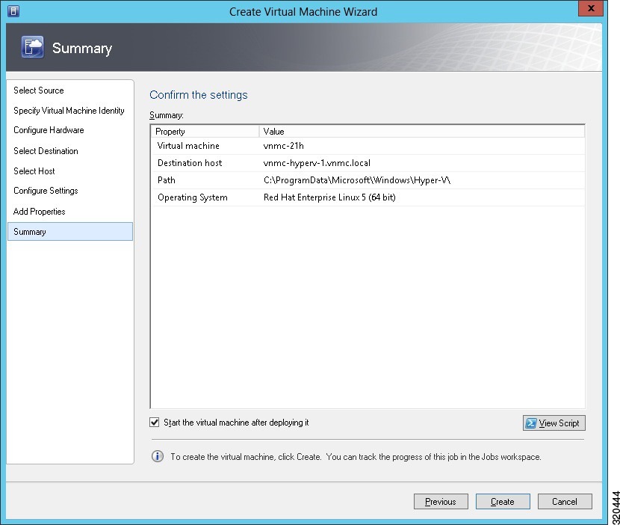Click the wizard window icon in title bar
This screenshot has width=620, height=525.
point(13,11)
